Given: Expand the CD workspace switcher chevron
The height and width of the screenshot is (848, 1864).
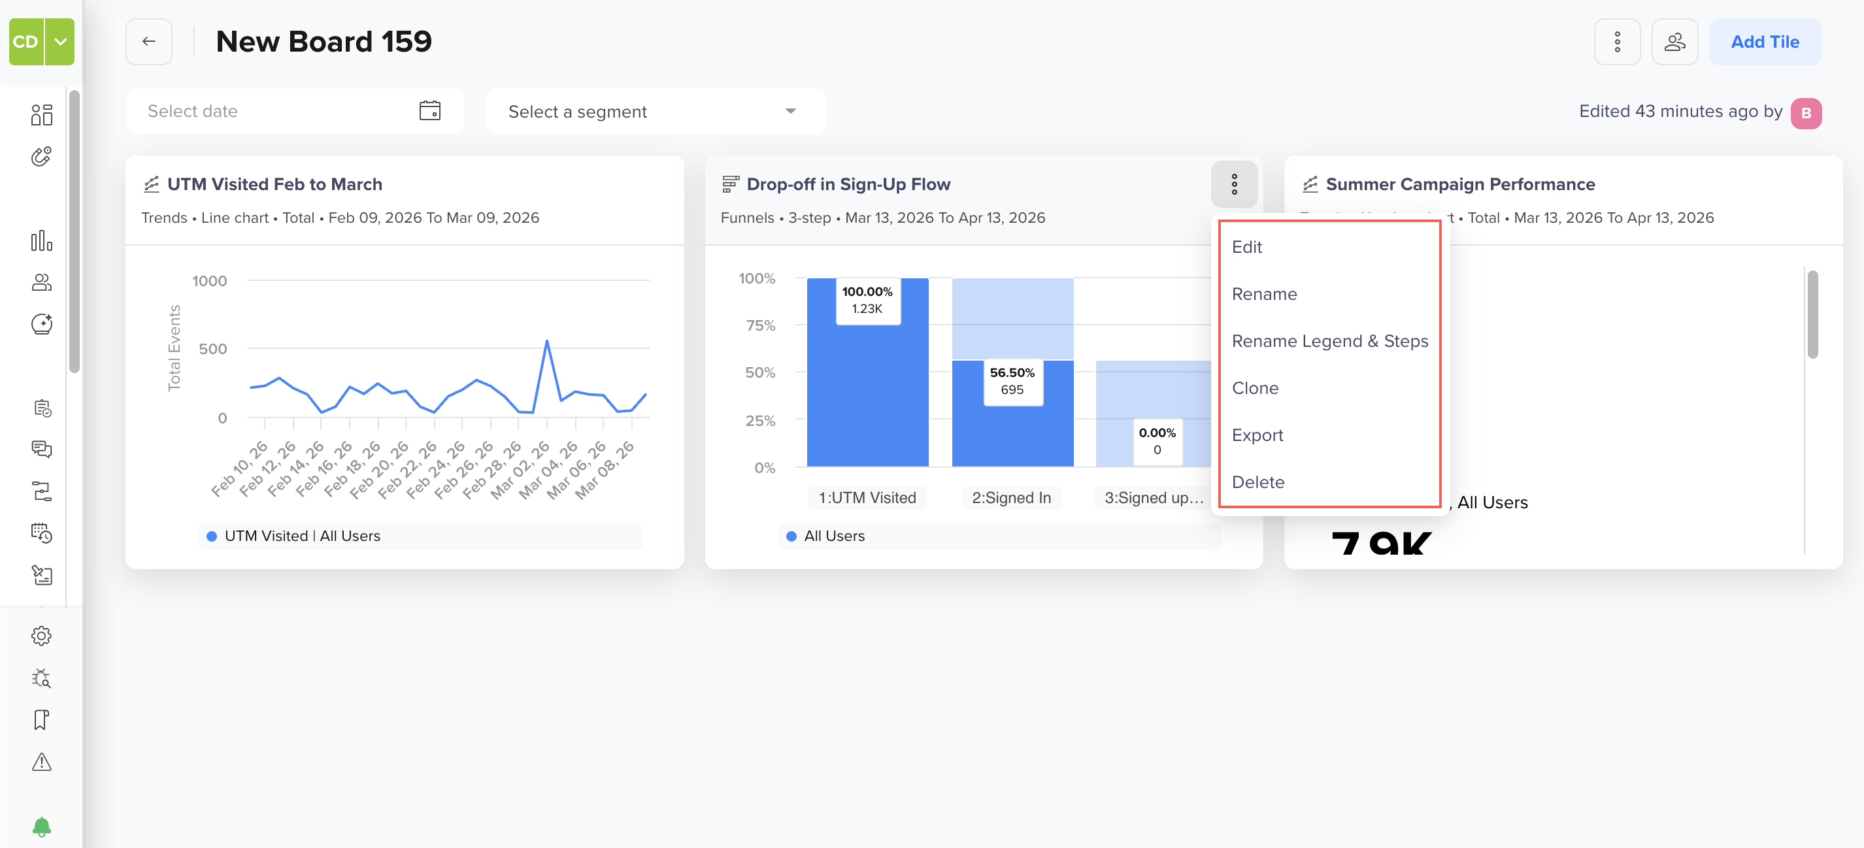Looking at the screenshot, I should tap(60, 41).
